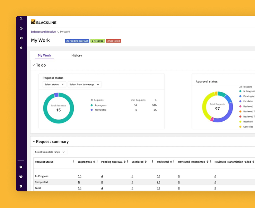Collapse the Request summary section
The width and height of the screenshot is (255, 208).
(34, 141)
